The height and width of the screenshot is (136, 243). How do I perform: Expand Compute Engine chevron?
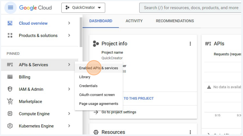69,114
